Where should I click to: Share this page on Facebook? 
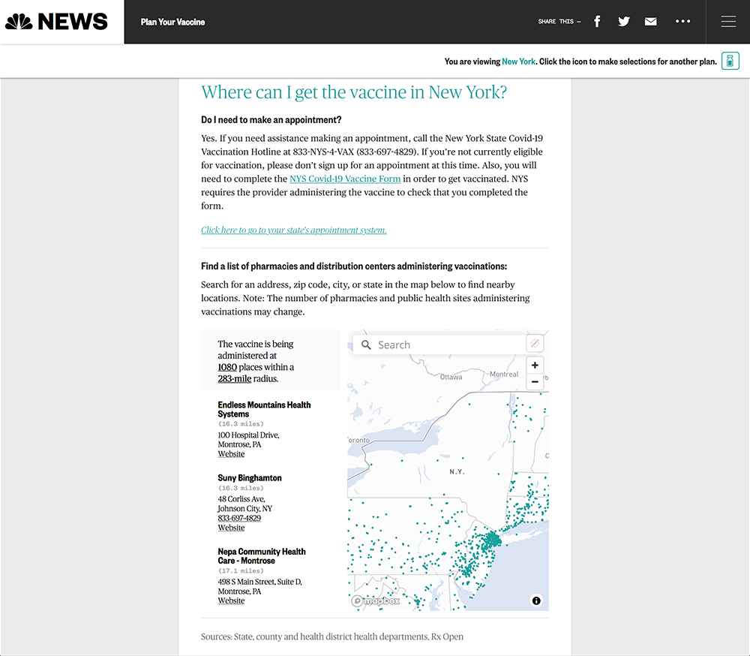597,22
